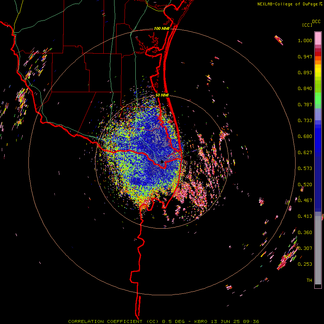Viewport: 324px width, 324px height.
Task: Click the NEXLAB-College of DuPage label
Action: [x=287, y=4]
